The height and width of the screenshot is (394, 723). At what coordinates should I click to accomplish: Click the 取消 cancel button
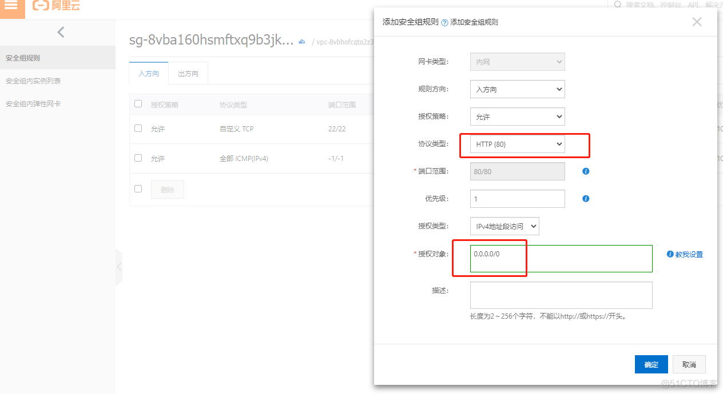click(x=689, y=364)
